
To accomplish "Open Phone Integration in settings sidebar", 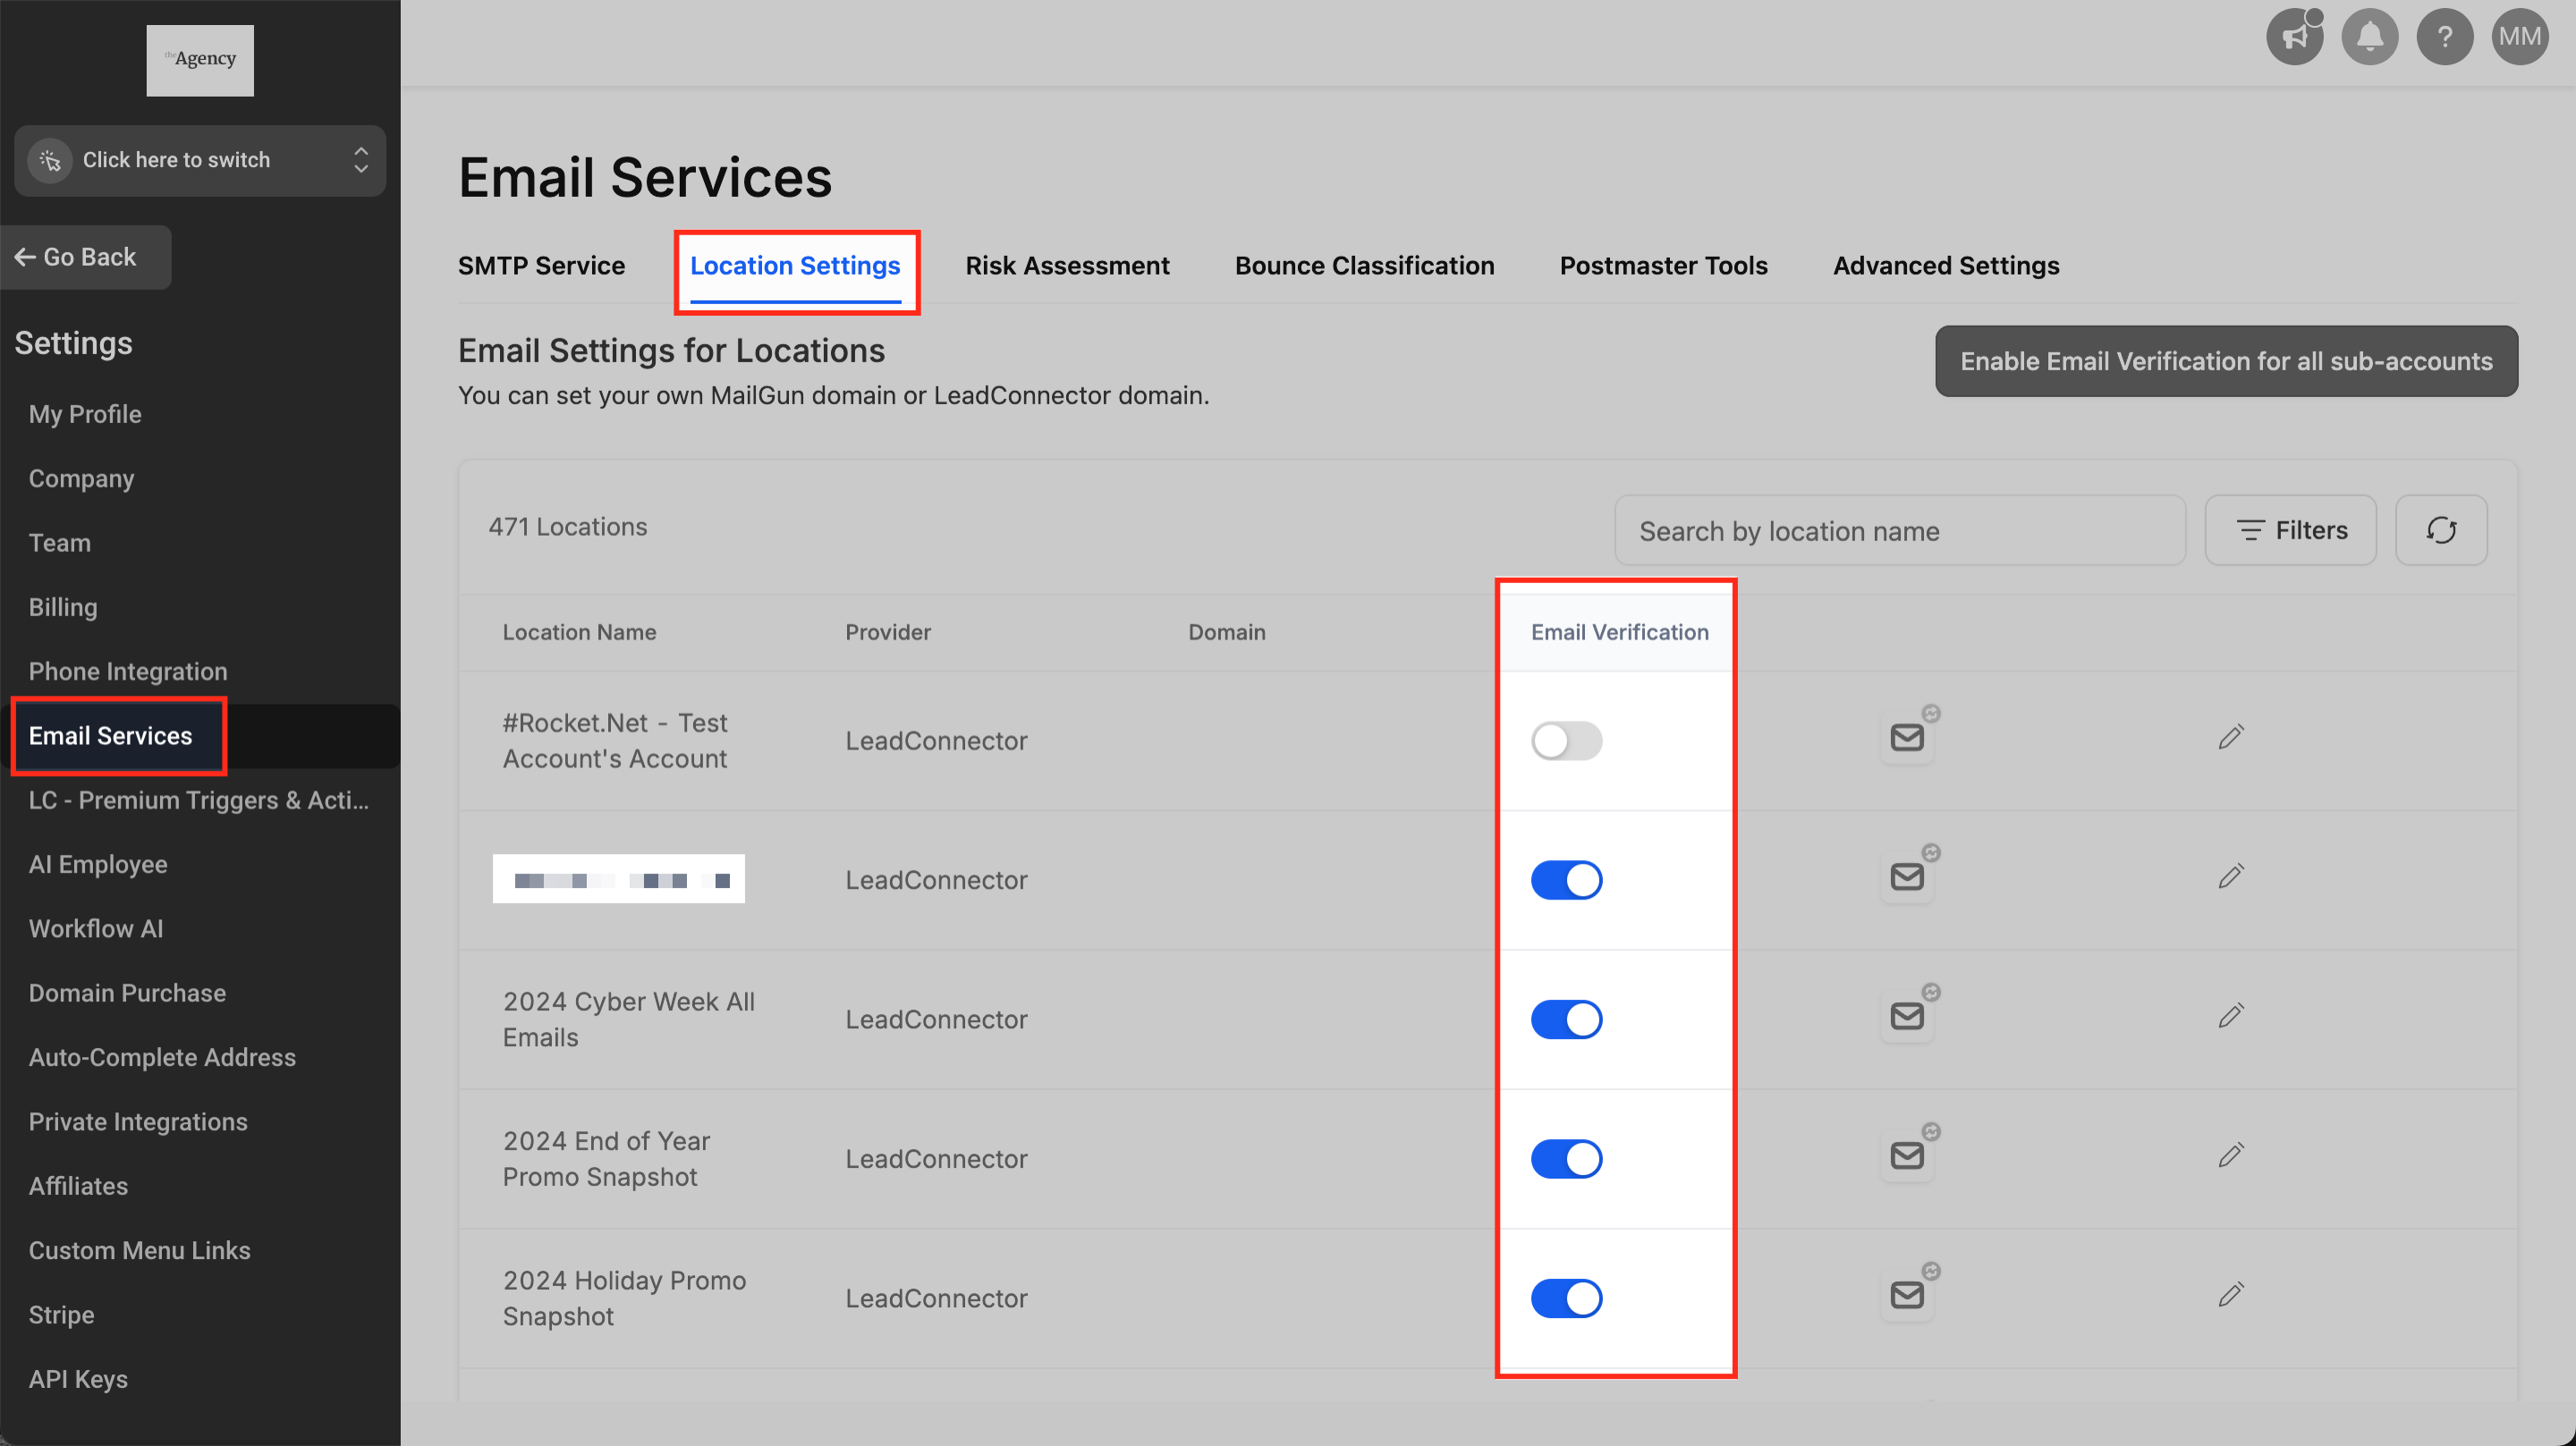I will (x=128, y=671).
